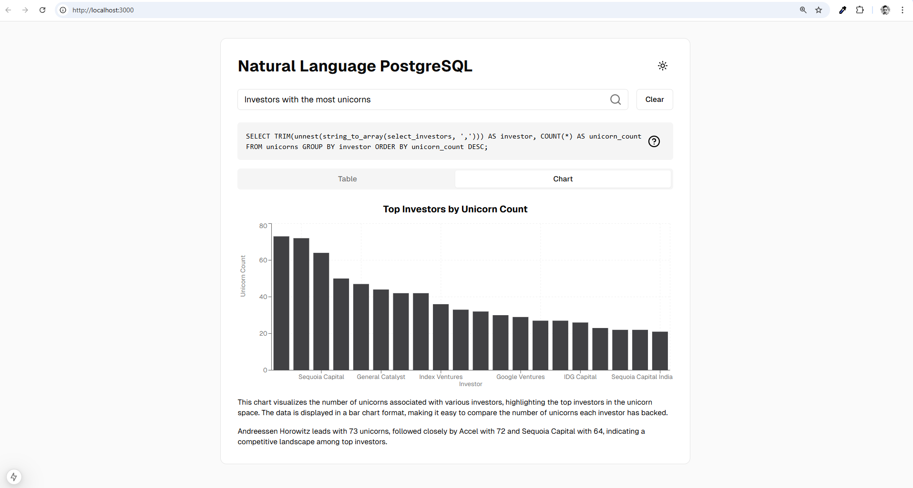Click the Clear button
Screen dimensions: 913x488
point(655,100)
